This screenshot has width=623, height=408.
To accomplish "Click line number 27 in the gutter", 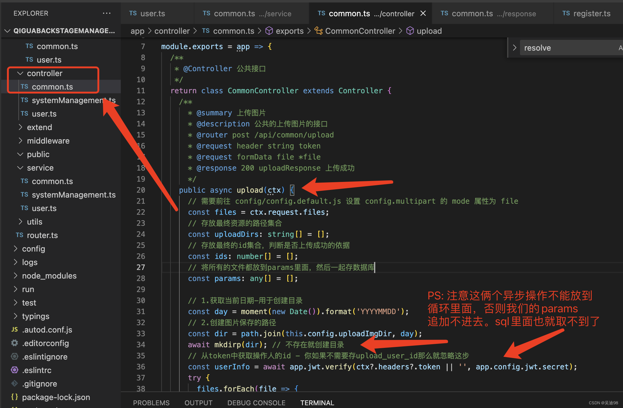I will 141,267.
